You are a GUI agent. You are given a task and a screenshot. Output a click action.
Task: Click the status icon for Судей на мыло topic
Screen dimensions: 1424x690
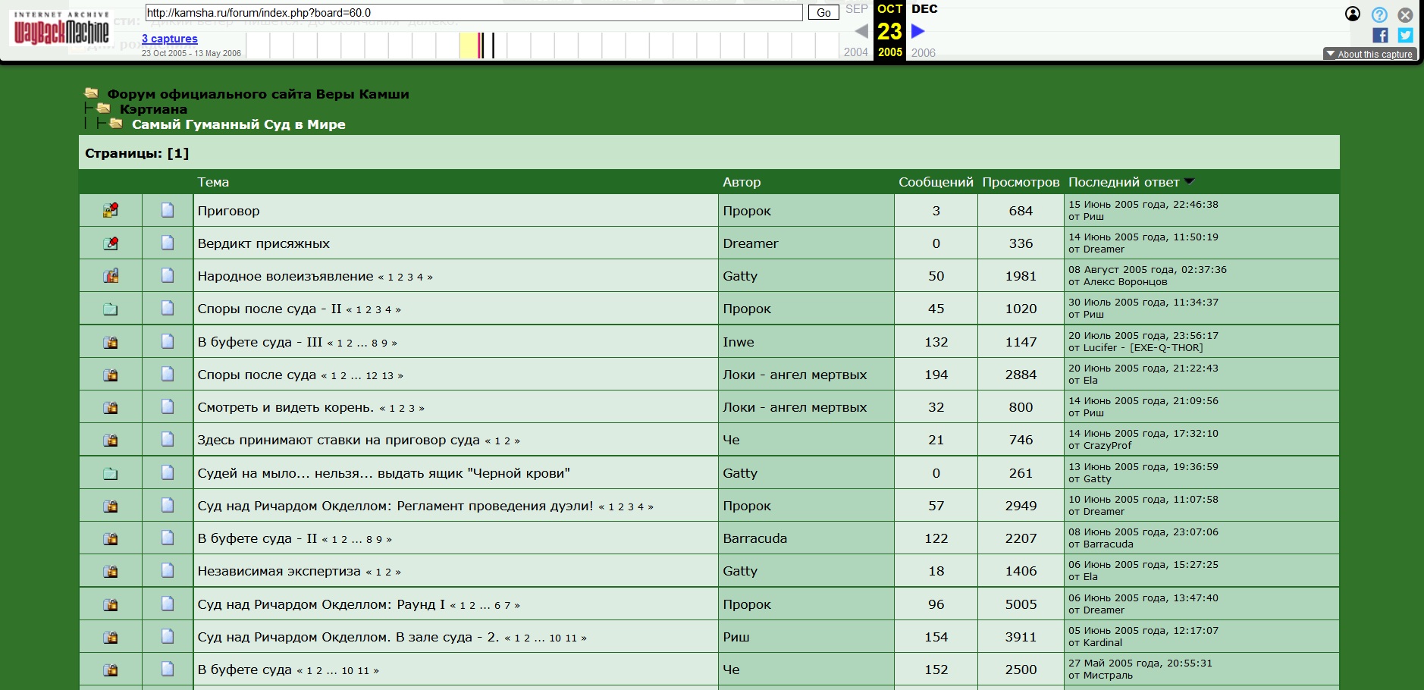(x=111, y=473)
